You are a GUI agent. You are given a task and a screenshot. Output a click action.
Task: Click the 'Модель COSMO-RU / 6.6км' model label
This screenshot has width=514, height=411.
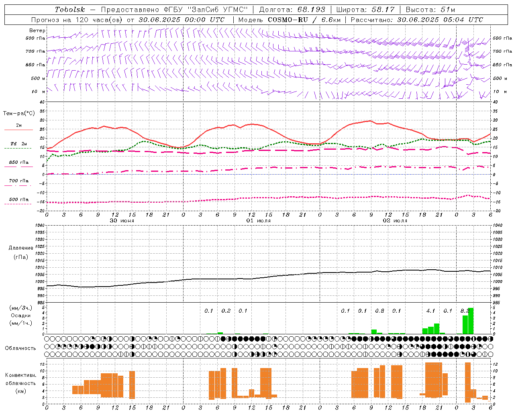point(289,20)
